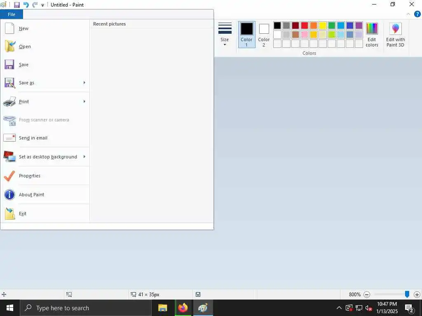Expand the Save as submenu arrow
422x316 pixels.
(84, 82)
